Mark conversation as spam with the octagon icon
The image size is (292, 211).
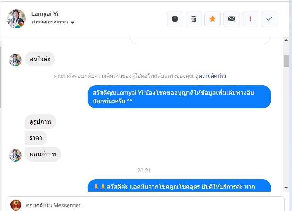[175, 19]
